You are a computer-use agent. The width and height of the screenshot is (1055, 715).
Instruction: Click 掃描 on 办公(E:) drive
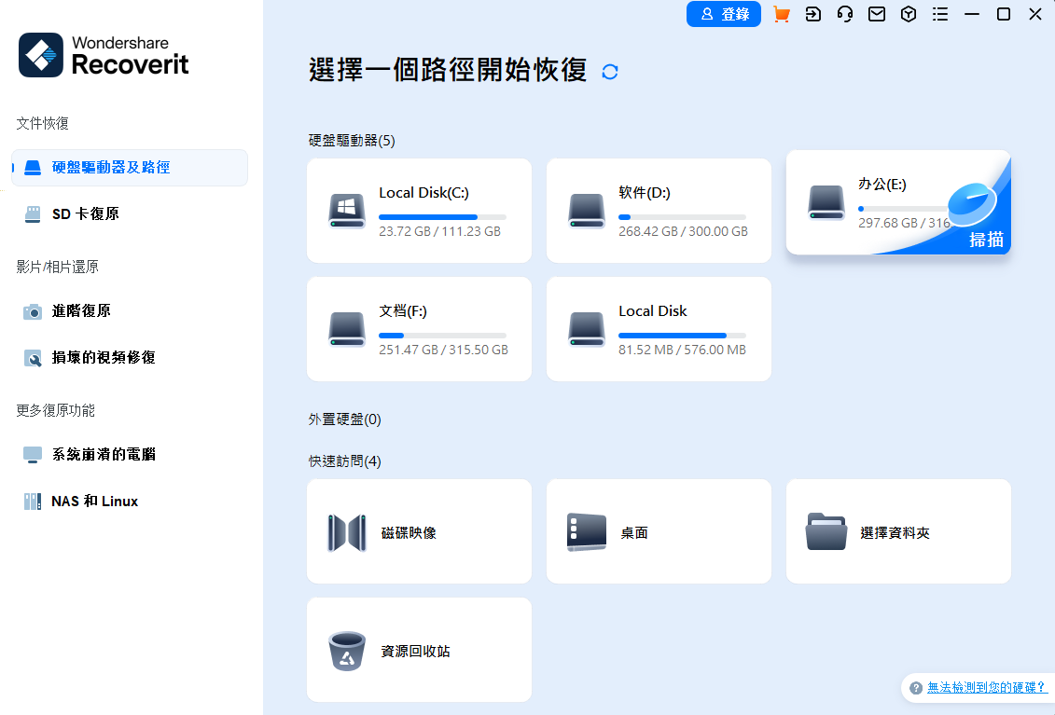[x=986, y=240]
